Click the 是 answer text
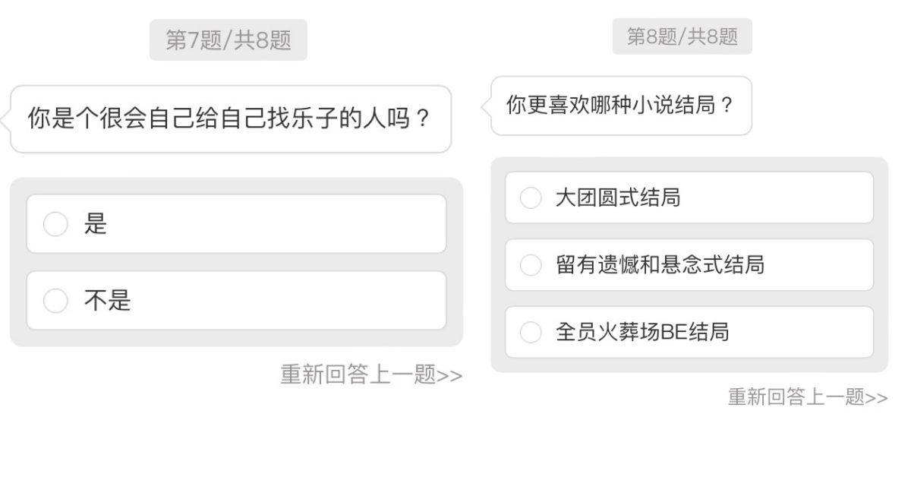Viewport: 911px width, 477px height. [x=96, y=224]
